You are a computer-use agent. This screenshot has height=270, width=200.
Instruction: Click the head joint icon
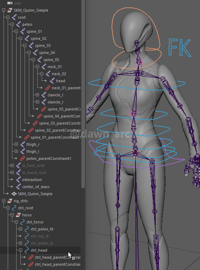click(52, 81)
